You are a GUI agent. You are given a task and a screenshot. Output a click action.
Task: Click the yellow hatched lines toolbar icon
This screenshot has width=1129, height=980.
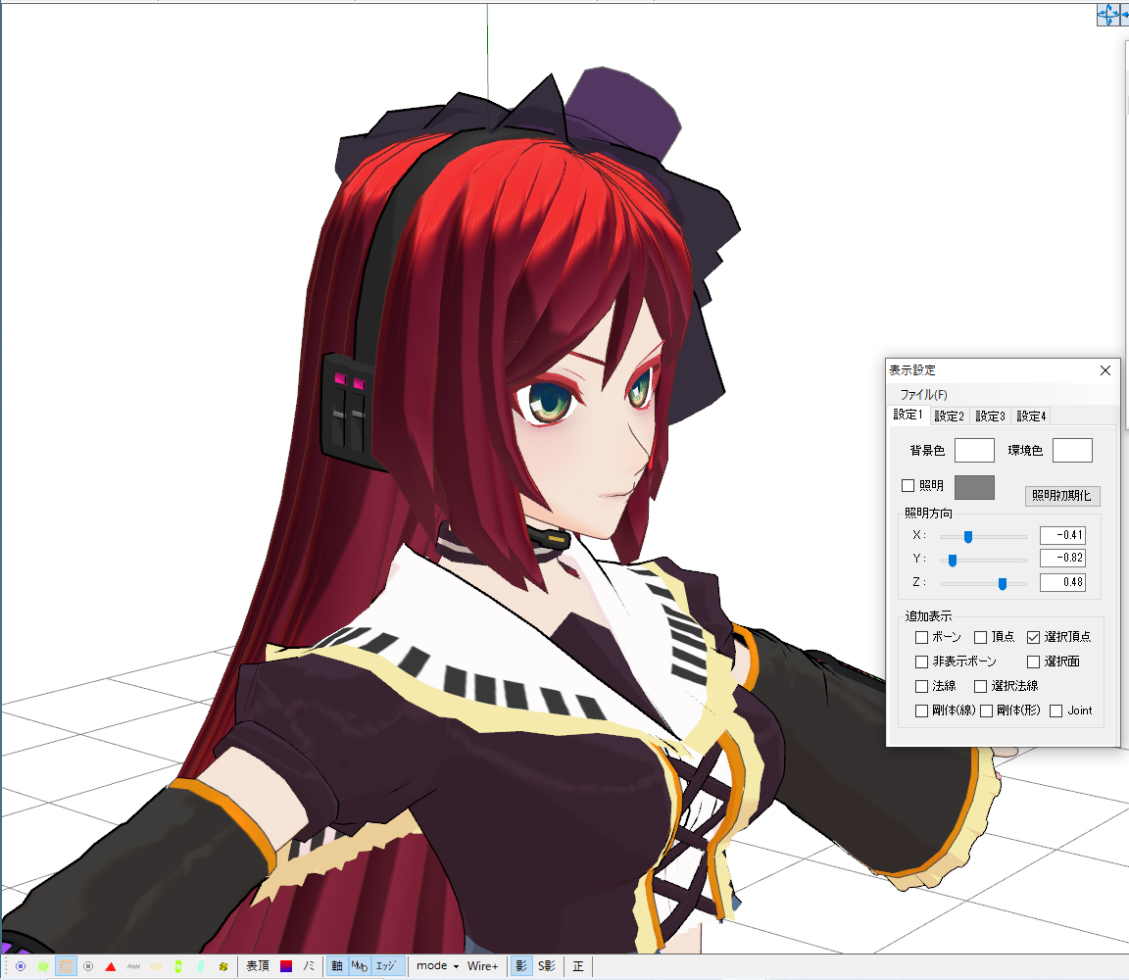[x=156, y=966]
